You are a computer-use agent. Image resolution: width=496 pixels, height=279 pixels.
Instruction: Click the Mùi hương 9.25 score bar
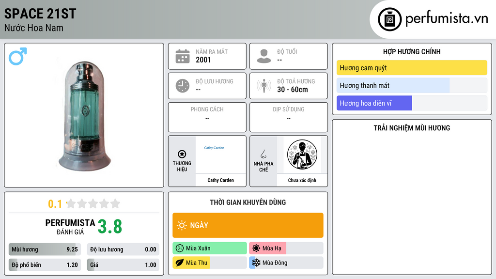(x=45, y=249)
